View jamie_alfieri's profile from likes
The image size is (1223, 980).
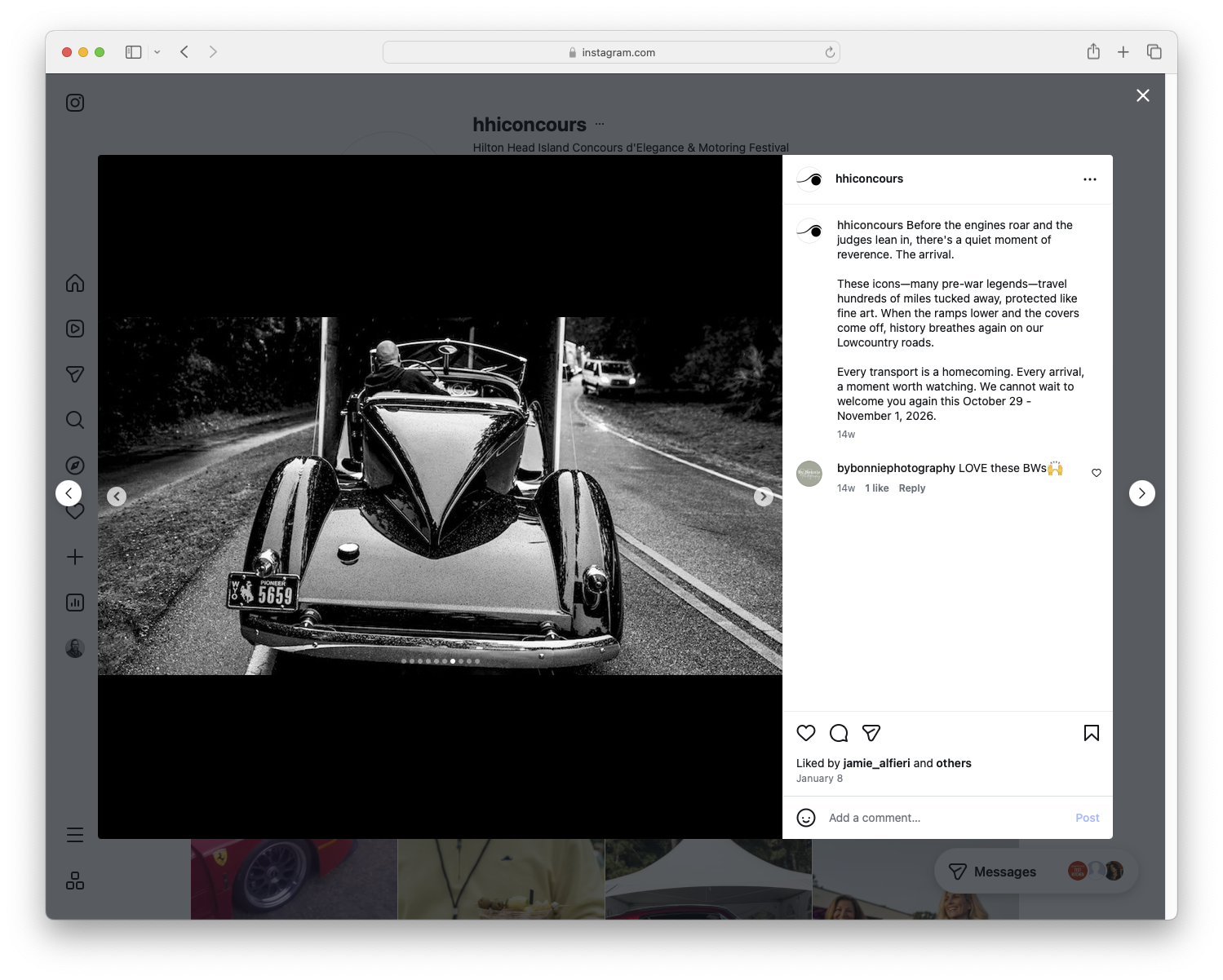[875, 763]
